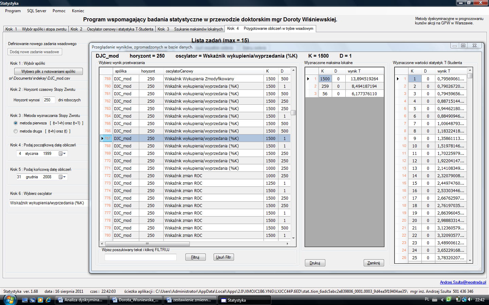Launch Internet Explorer from quick launch

(49, 300)
